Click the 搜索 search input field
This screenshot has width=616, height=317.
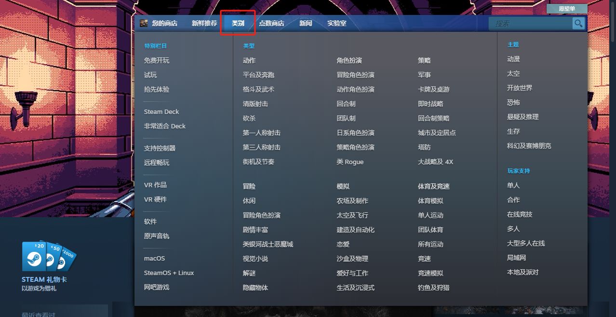pos(531,23)
